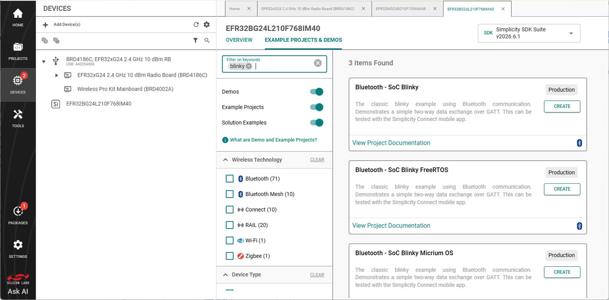The width and height of the screenshot is (609, 300).
Task: Check the RAIL (20) filter
Action: 230,225
